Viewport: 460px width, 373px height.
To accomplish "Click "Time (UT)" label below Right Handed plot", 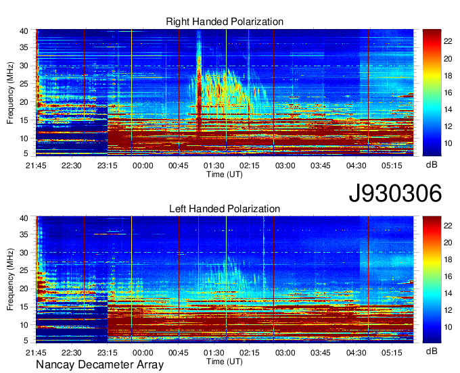I will pos(225,174).
